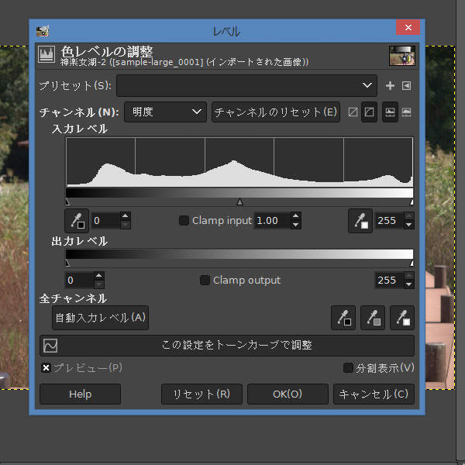The height and width of the screenshot is (465, 465).
Task: Open the チャンネル(N) 明度 dropdown
Action: pos(165,112)
